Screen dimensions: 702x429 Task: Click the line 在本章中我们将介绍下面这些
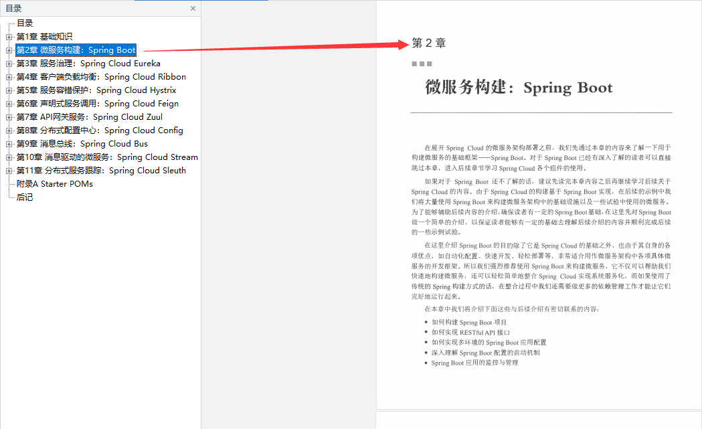click(x=512, y=309)
